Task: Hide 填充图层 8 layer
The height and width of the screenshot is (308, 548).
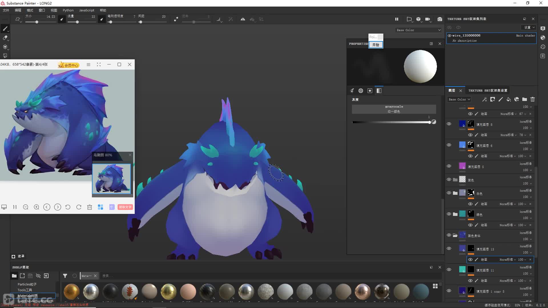Action: point(449,124)
